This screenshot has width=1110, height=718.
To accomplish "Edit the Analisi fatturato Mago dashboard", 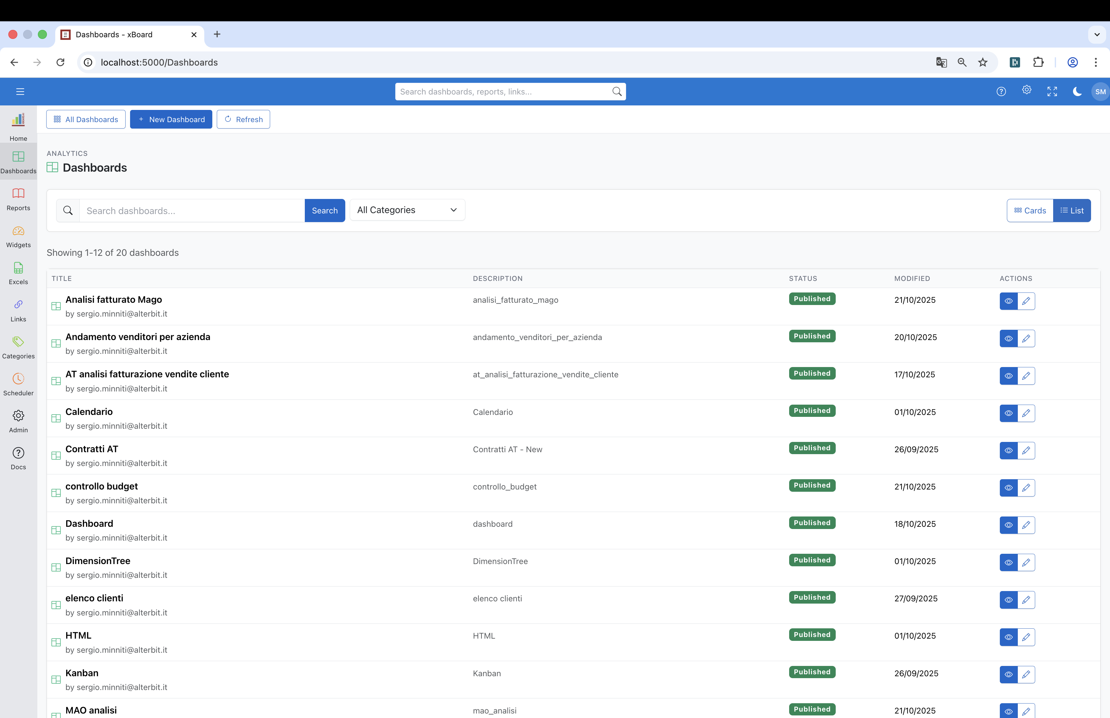I will [1026, 301].
